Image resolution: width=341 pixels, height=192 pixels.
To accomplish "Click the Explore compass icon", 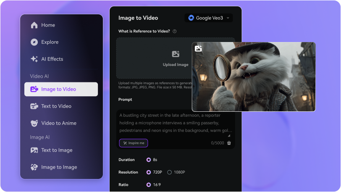I will point(34,42).
